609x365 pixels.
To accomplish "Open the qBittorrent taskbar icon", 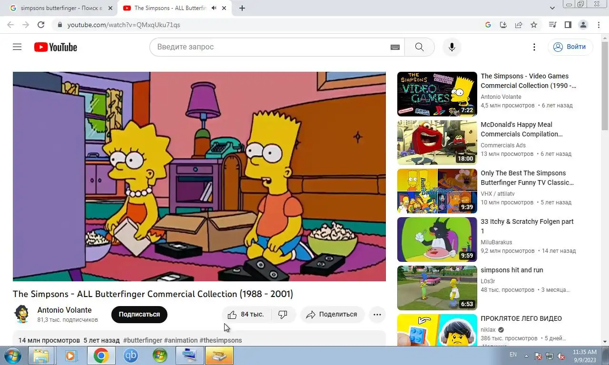I will 130,355.
